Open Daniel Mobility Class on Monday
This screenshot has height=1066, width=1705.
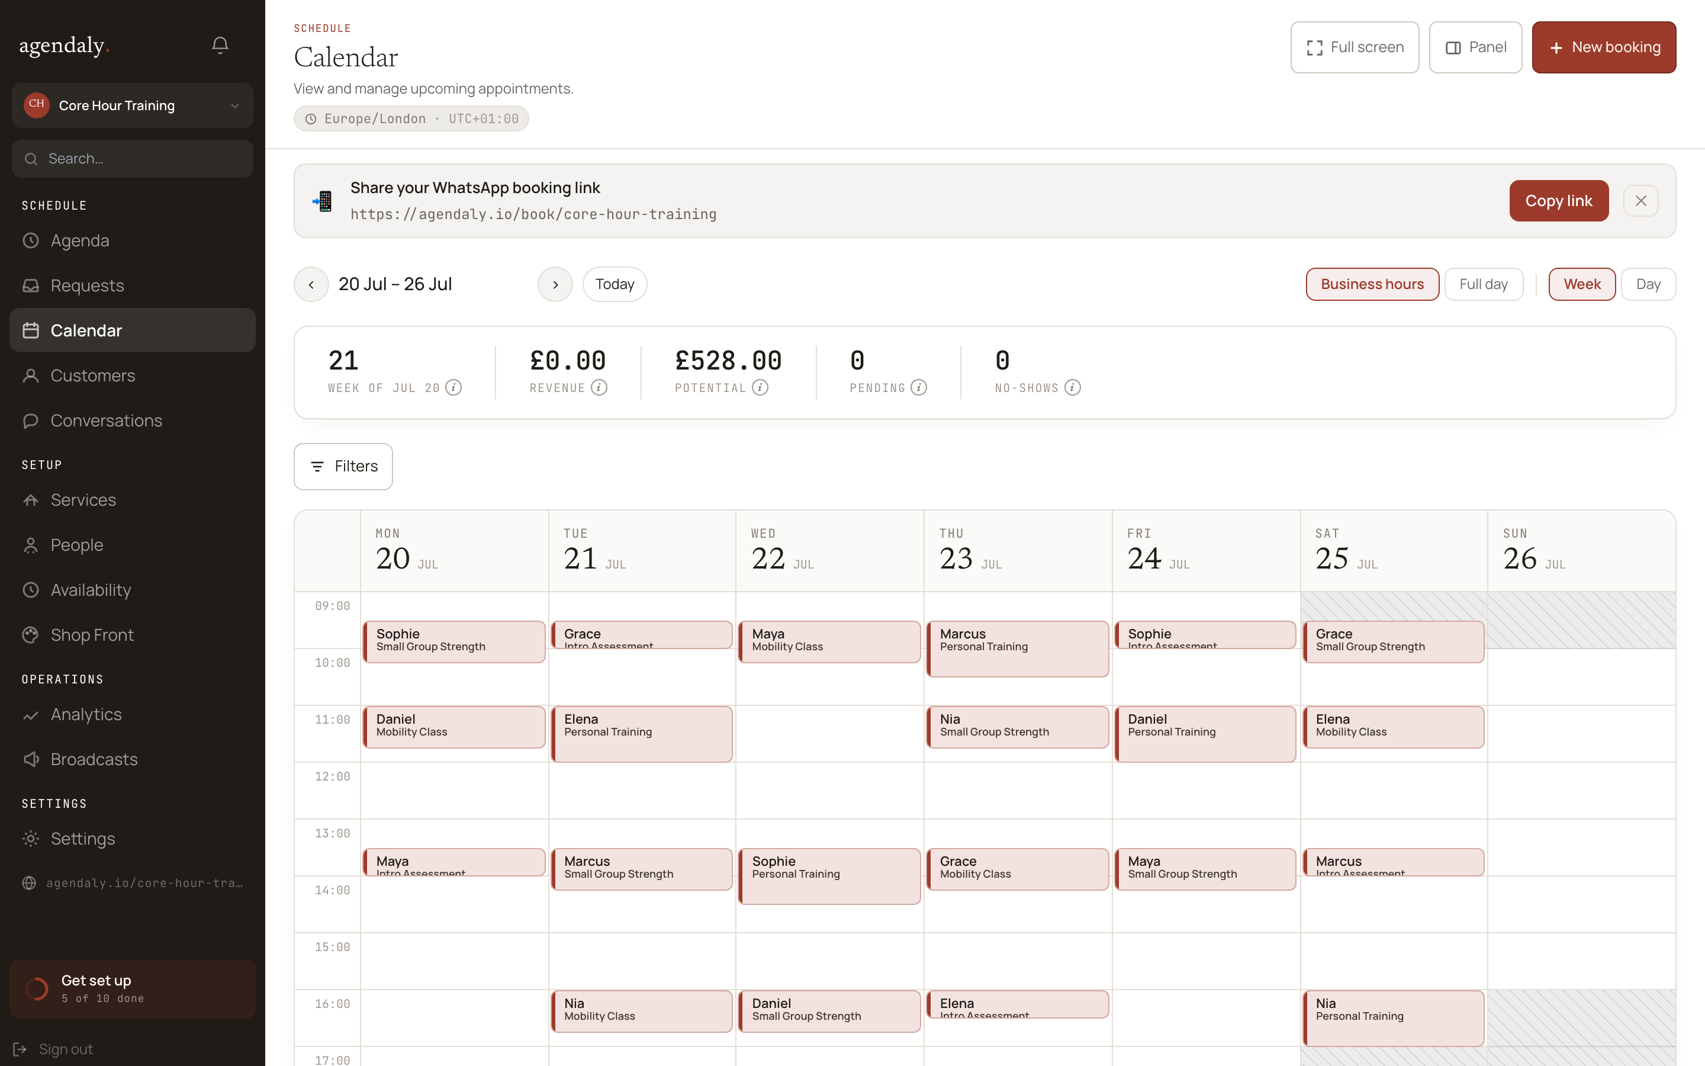[455, 727]
